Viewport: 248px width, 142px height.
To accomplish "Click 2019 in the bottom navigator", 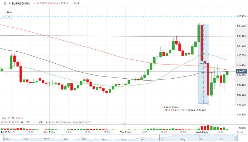I will (7, 139).
